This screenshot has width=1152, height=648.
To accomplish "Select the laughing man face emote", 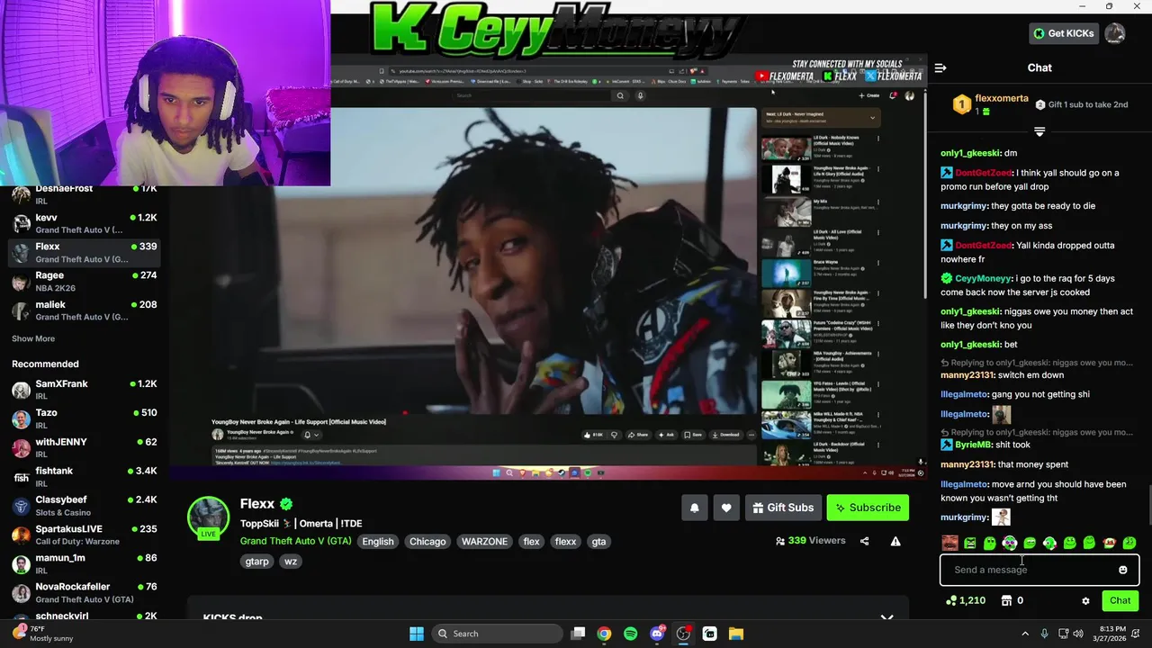I will tap(949, 543).
